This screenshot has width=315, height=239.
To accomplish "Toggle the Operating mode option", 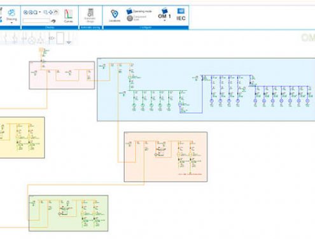I will click(x=139, y=11).
